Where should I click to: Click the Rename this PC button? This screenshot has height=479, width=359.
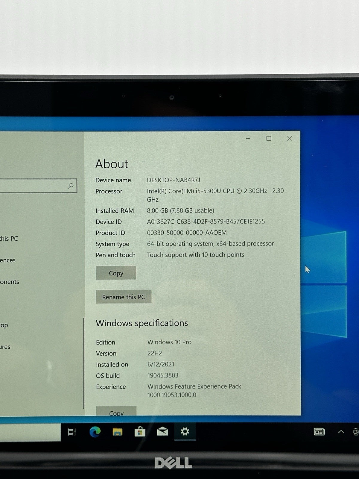pos(124,297)
